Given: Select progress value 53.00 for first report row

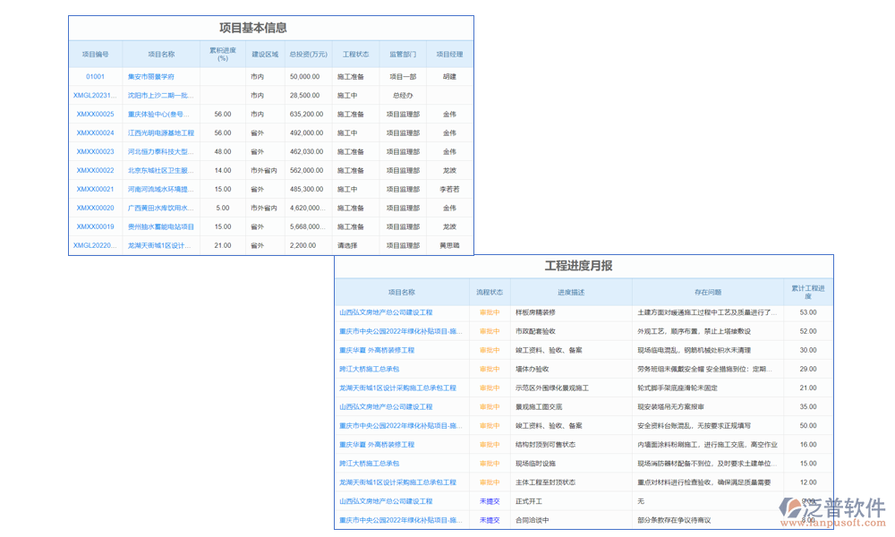Looking at the screenshot, I should pos(808,312).
